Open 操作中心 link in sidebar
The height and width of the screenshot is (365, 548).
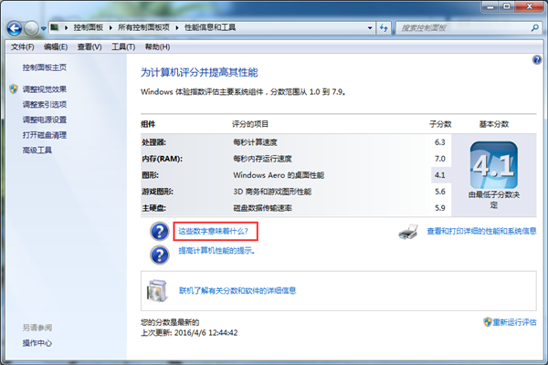[x=37, y=343]
